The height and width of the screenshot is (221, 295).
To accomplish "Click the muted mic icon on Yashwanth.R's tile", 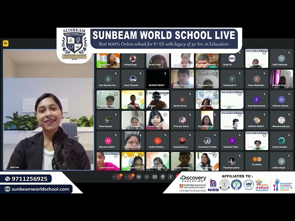I will (240, 74).
